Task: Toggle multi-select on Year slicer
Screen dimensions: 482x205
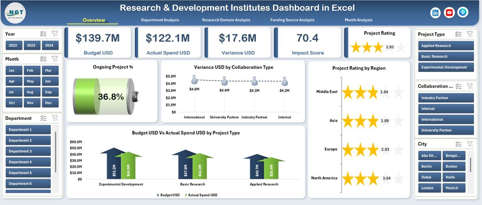Action: pos(43,34)
